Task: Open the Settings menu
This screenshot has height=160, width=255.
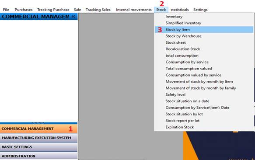Action: pyautogui.click(x=200, y=10)
